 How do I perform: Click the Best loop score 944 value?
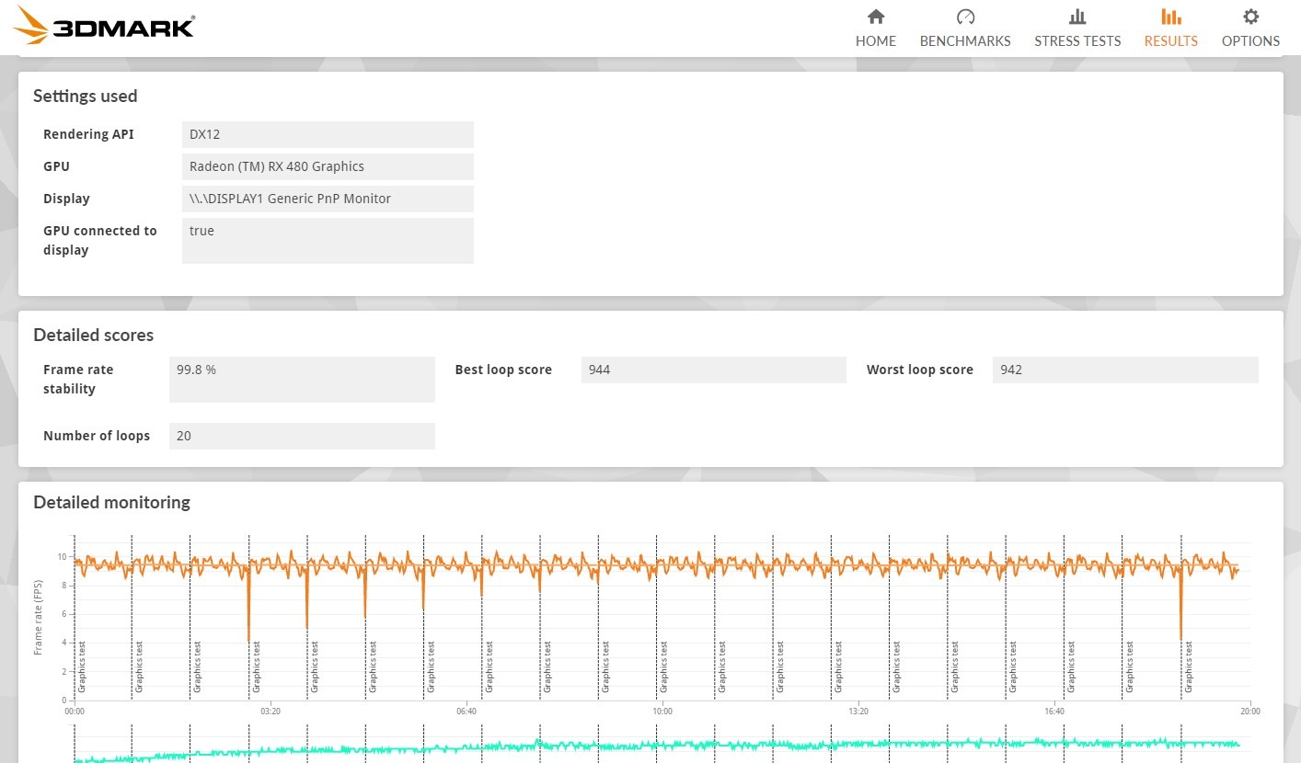point(713,370)
